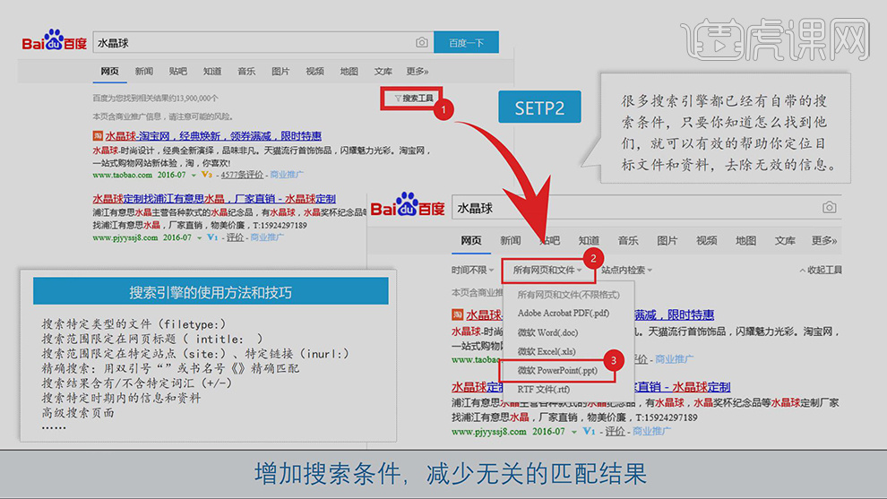This screenshot has width=887, height=499.
Task: Click the top-left Baidu logo
Action: tap(55, 40)
